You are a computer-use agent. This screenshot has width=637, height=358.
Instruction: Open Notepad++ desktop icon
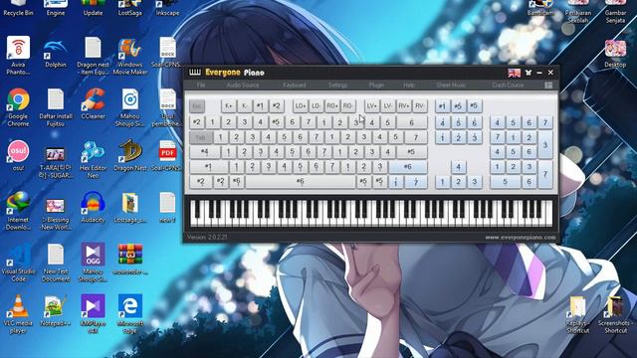(x=56, y=311)
